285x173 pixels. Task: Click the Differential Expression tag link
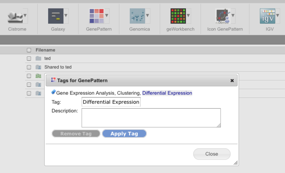[167, 93]
